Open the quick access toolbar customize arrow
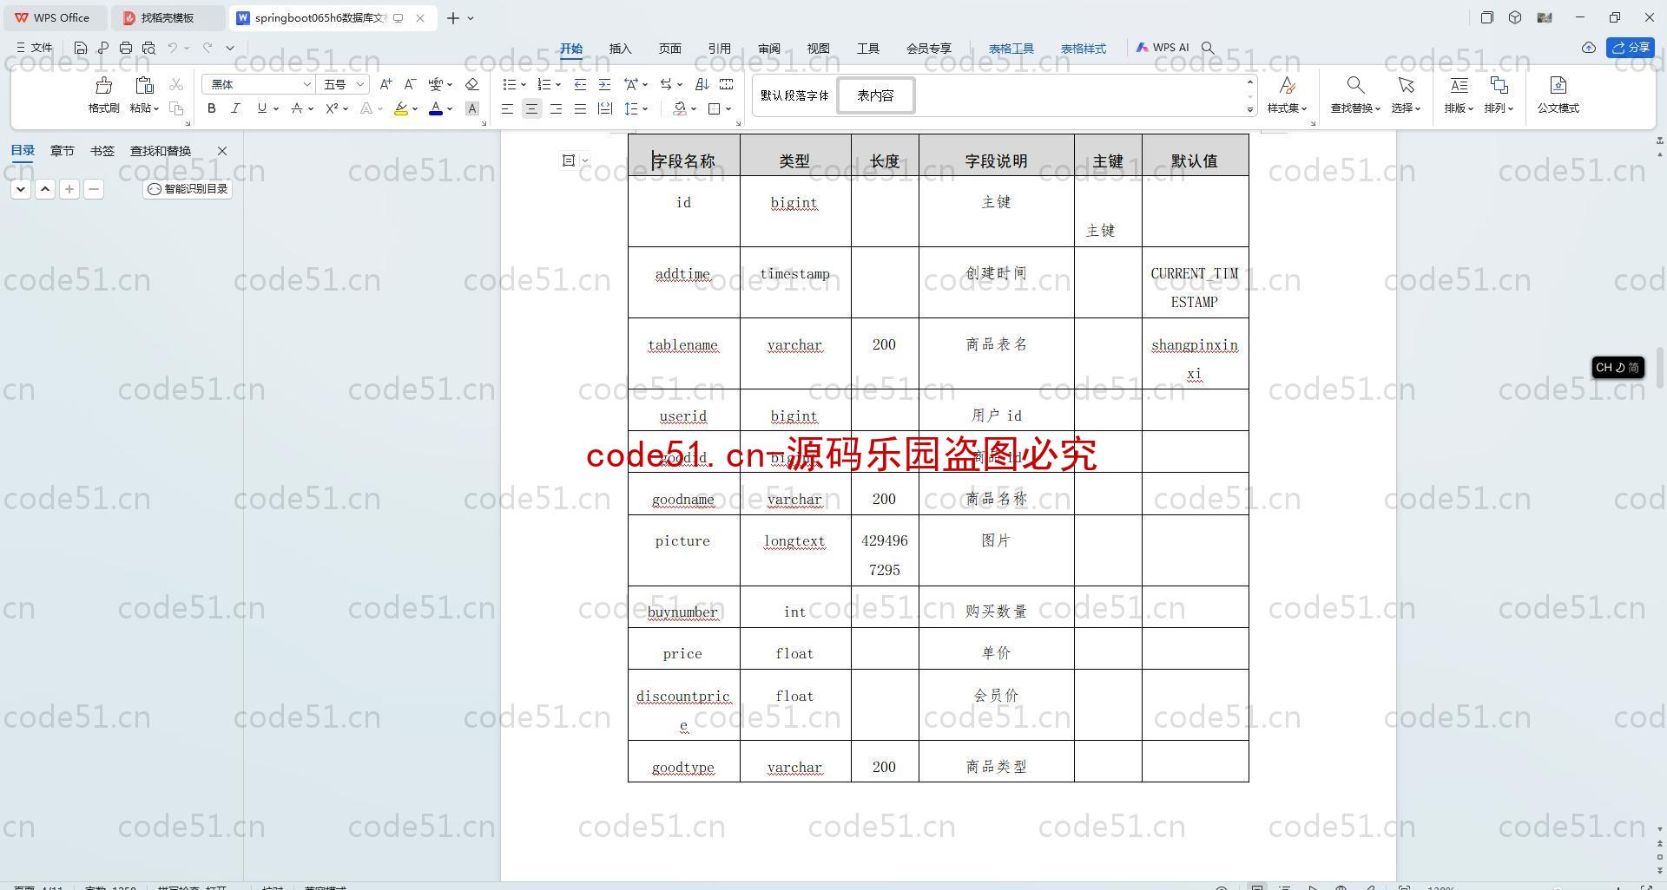This screenshot has height=890, width=1667. [230, 48]
